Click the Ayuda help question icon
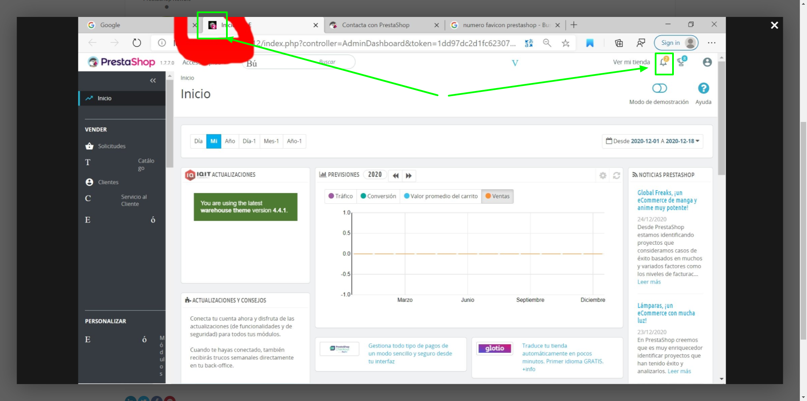 703,88
